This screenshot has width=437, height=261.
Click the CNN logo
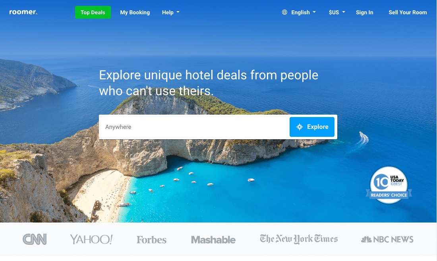[x=35, y=239]
